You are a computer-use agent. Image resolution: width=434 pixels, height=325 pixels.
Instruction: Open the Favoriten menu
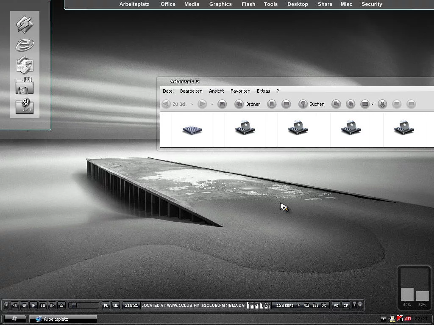240,91
